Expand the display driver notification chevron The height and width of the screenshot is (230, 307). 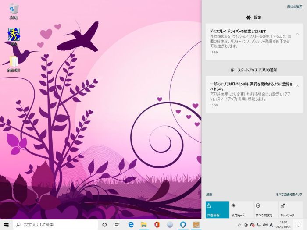click(x=297, y=34)
